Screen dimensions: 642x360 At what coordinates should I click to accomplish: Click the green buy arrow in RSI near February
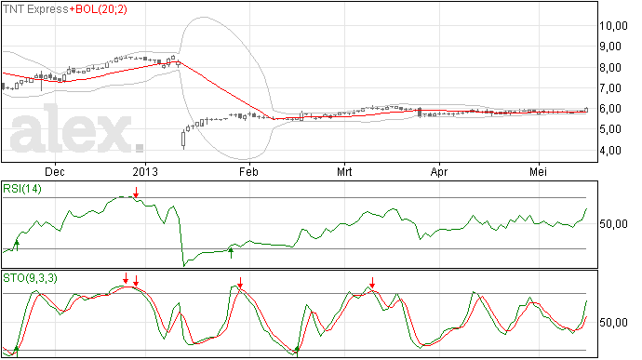[231, 253]
